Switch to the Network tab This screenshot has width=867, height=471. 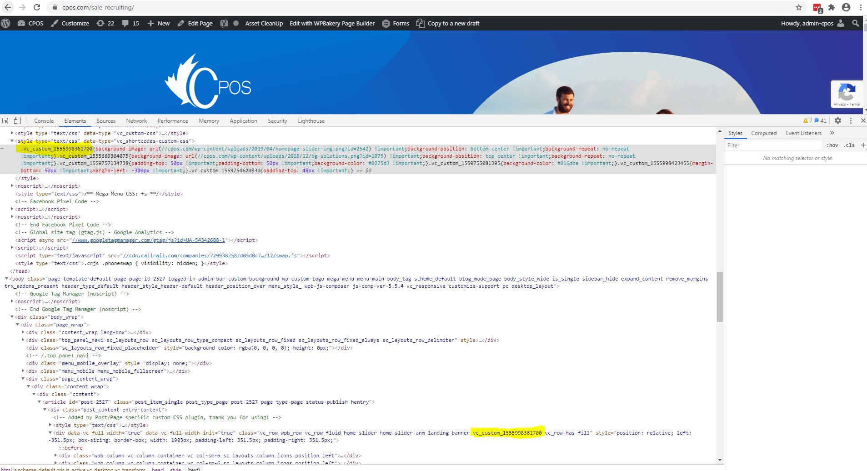[136, 121]
